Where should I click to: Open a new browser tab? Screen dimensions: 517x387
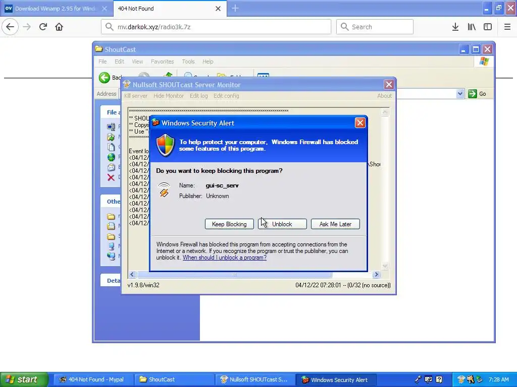click(x=235, y=9)
